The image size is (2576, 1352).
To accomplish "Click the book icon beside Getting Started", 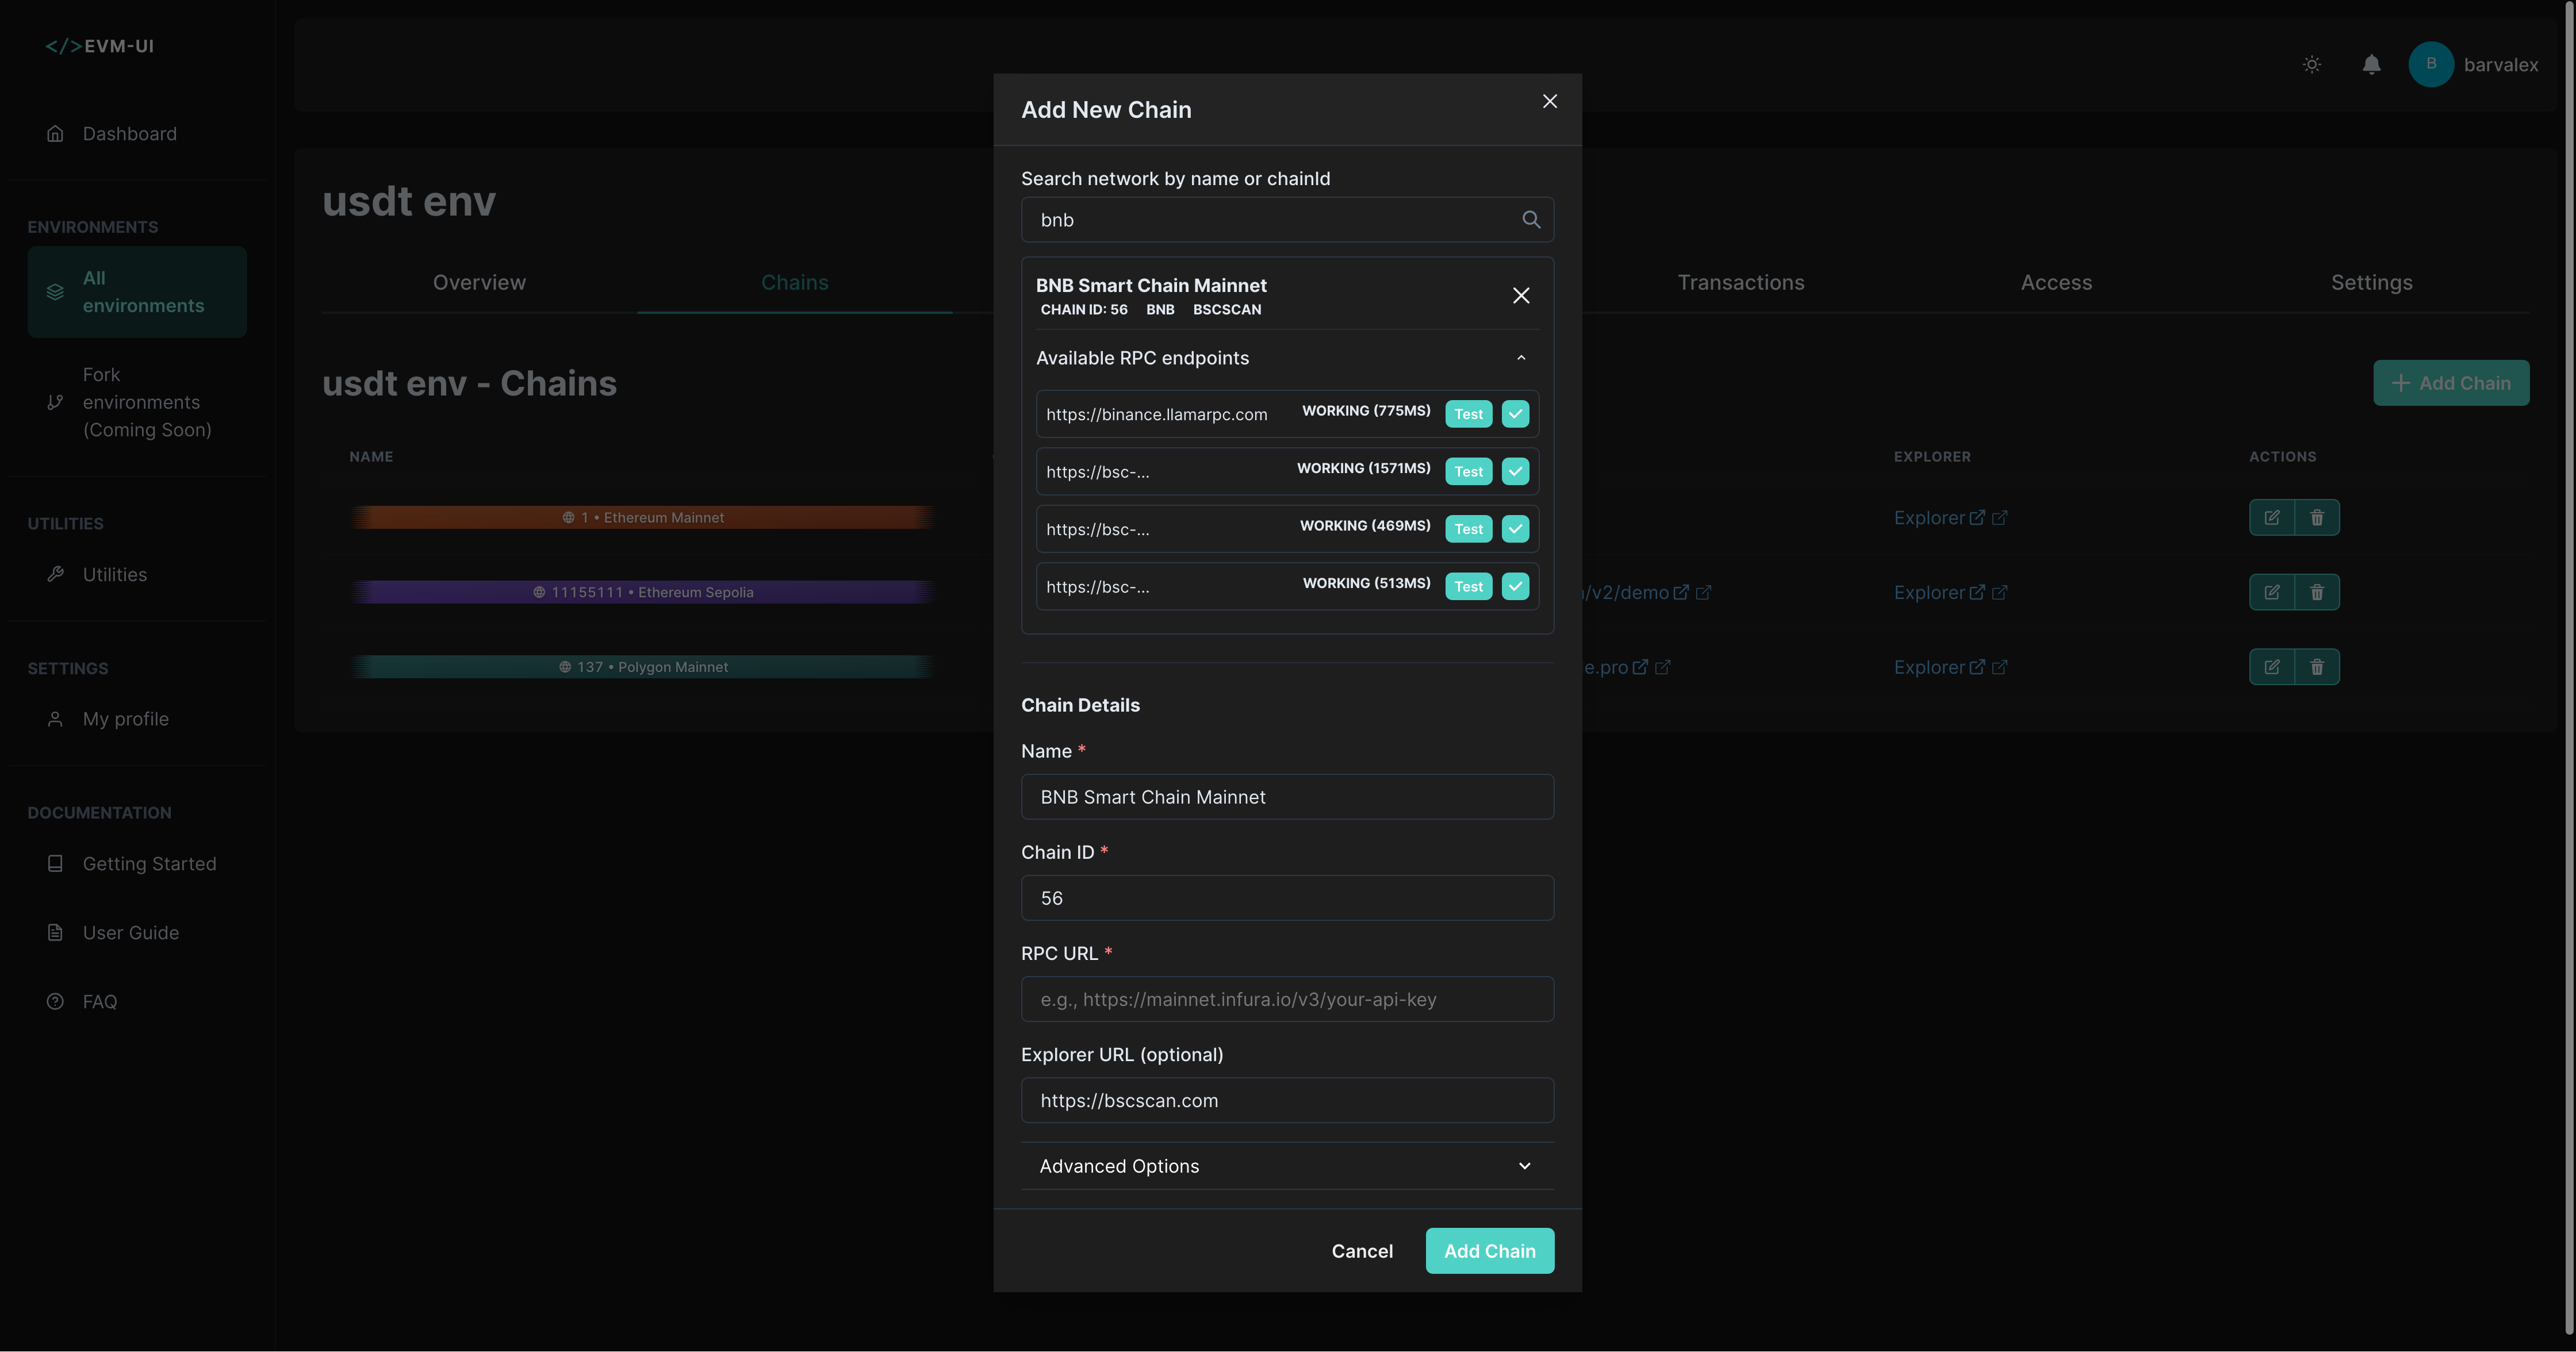I will coord(55,863).
